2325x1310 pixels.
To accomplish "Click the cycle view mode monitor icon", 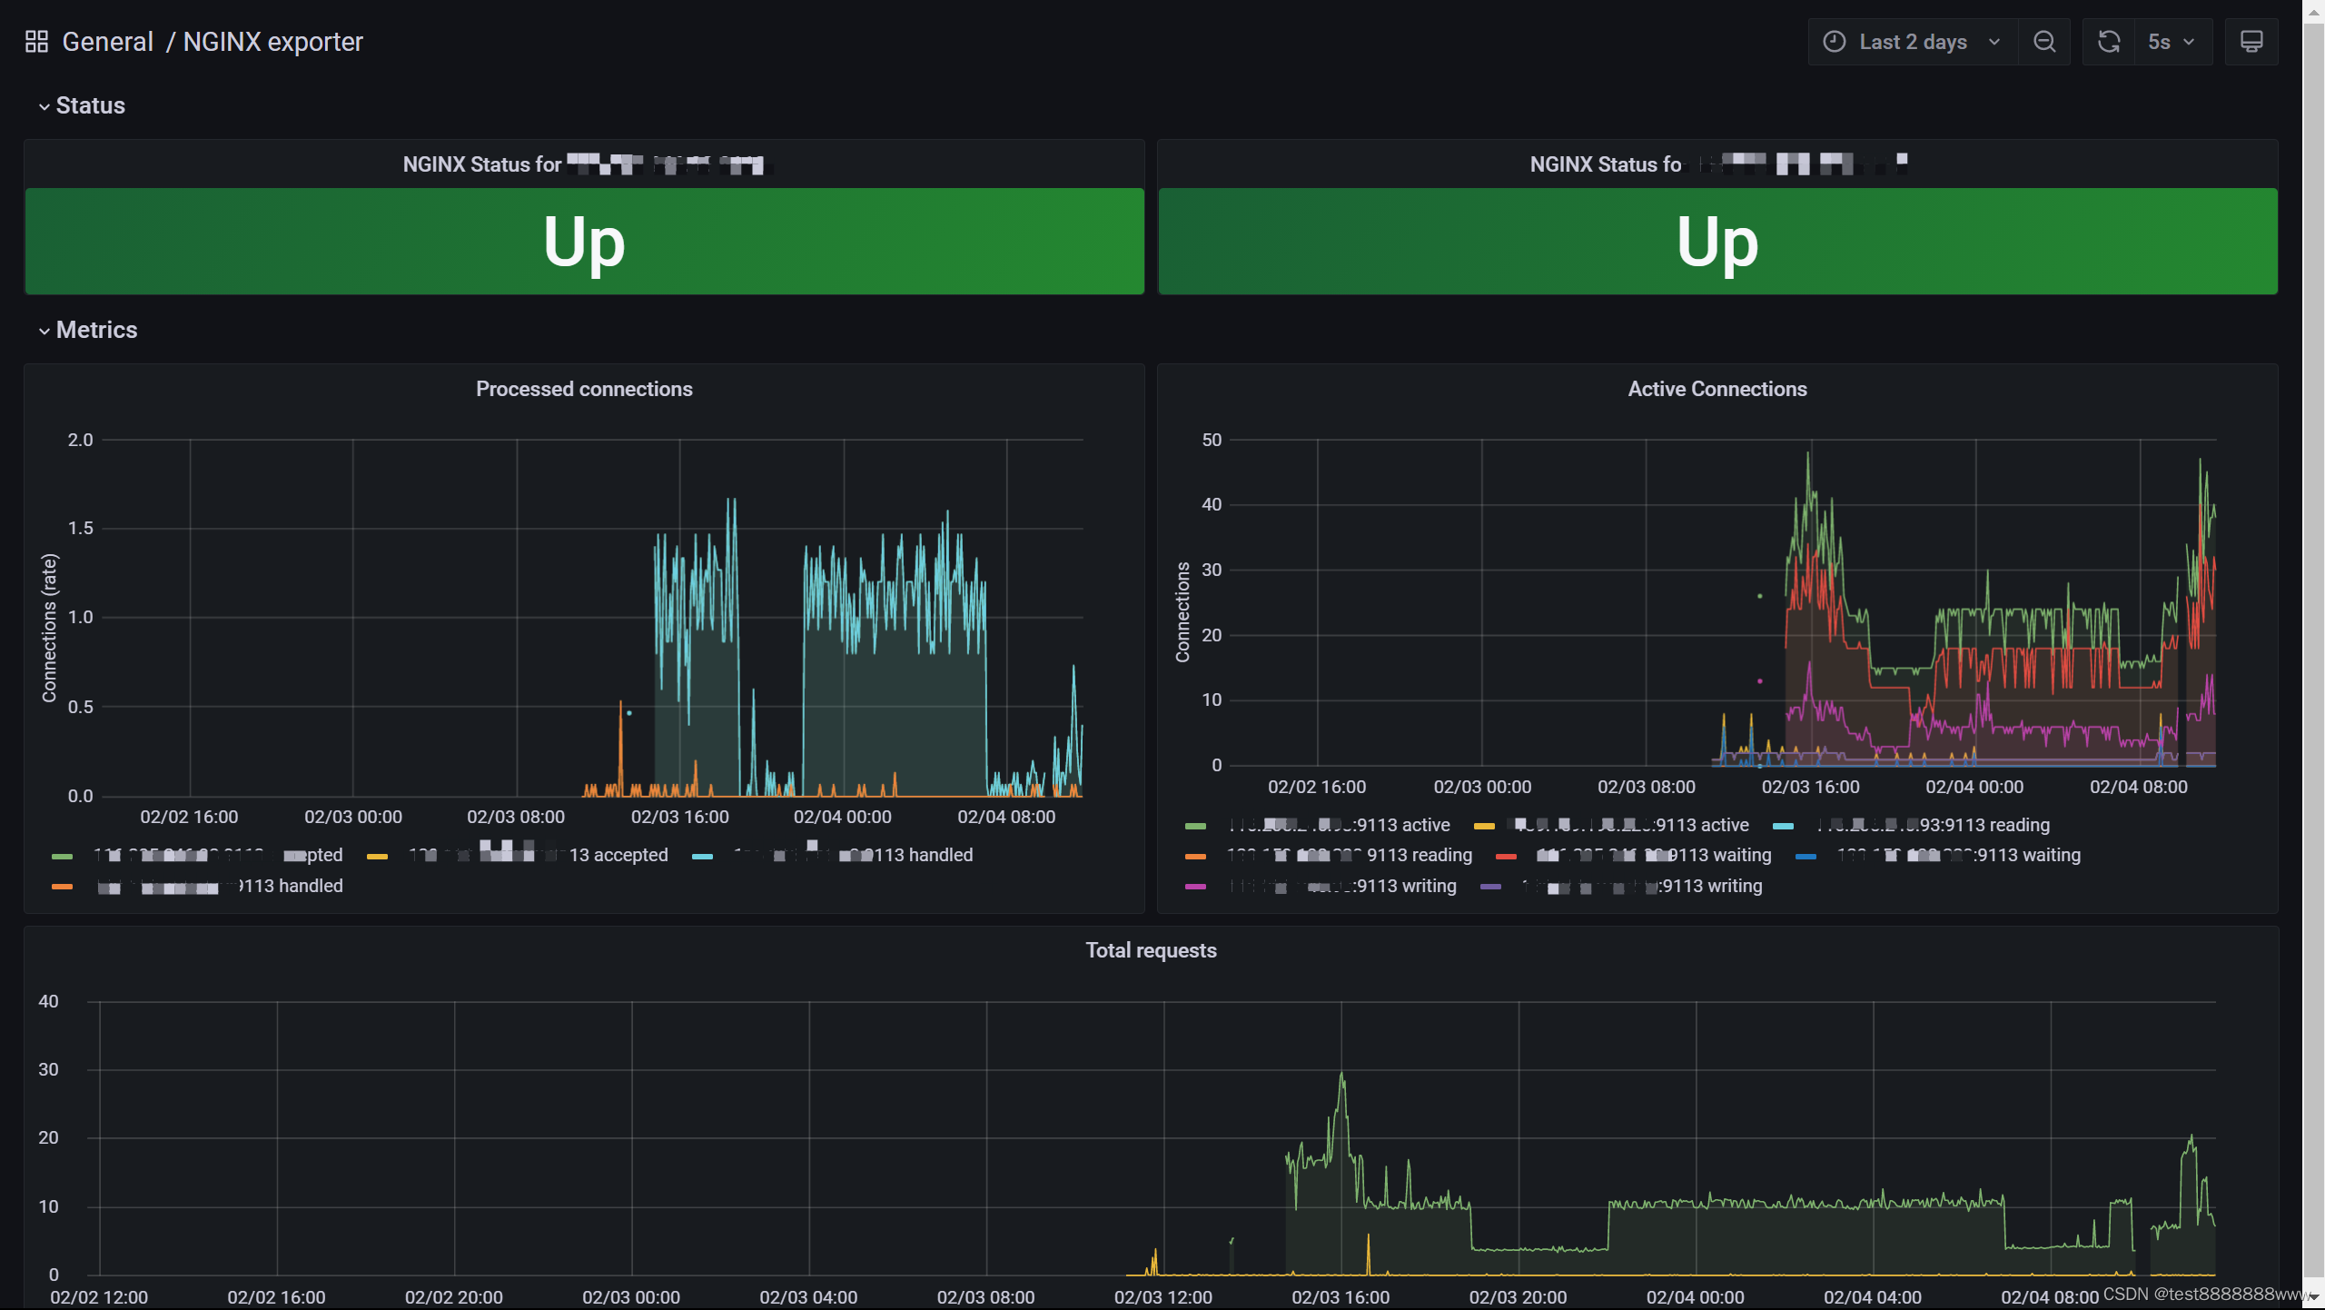I will pos(2251,42).
